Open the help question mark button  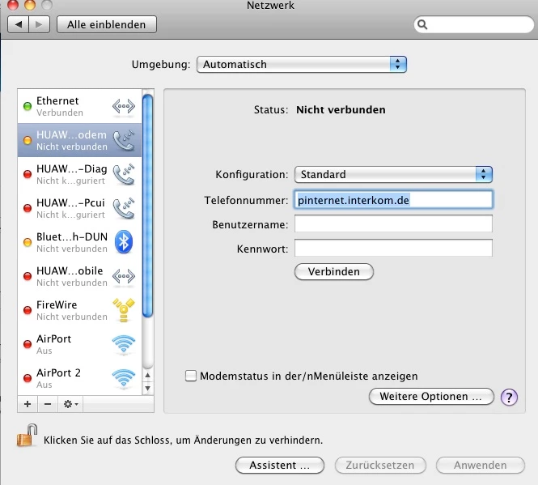click(509, 398)
